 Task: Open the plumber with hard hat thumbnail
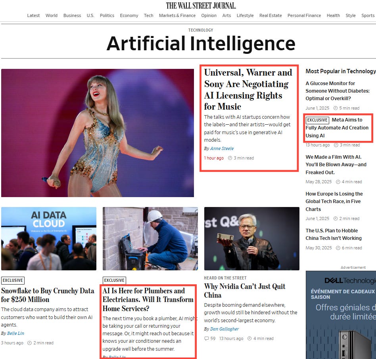(x=150, y=239)
